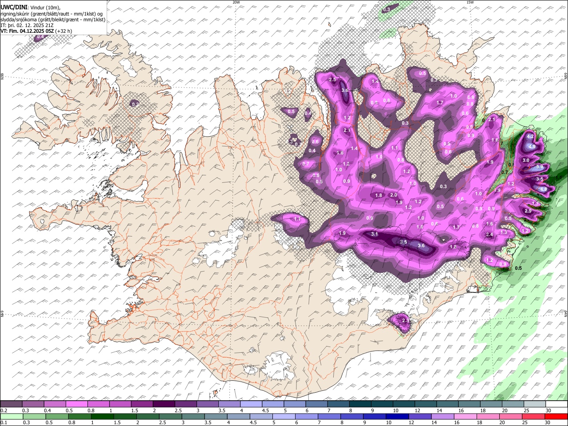The width and height of the screenshot is (568, 426).
Task: Click the 2.4 snowfall value in the east
Action: tap(490, 235)
